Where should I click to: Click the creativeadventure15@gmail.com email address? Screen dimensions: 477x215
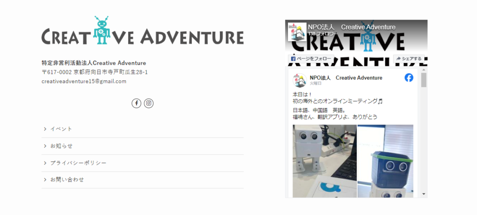84,81
